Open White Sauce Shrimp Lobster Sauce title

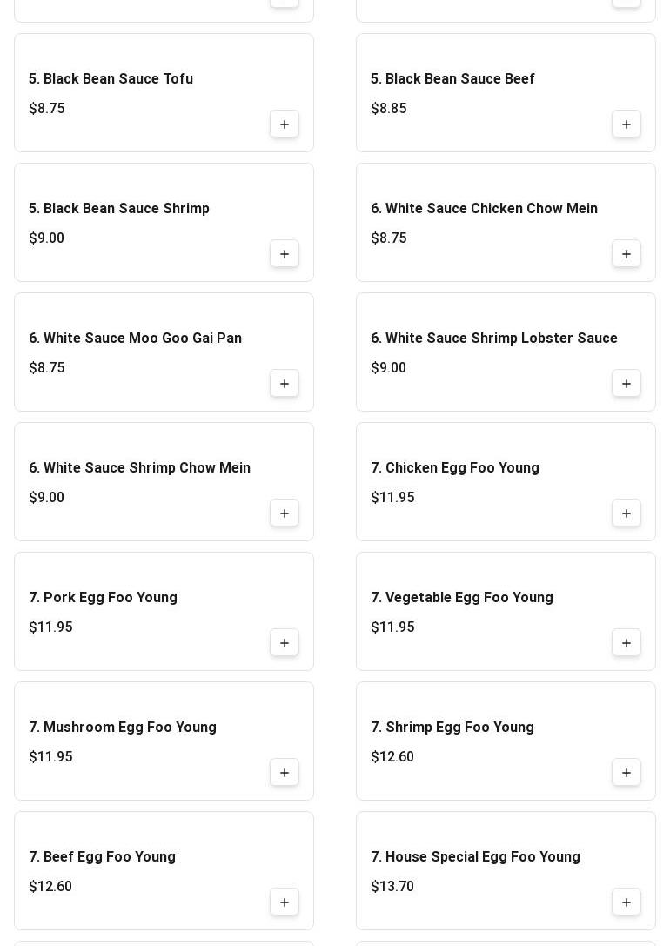pos(494,338)
